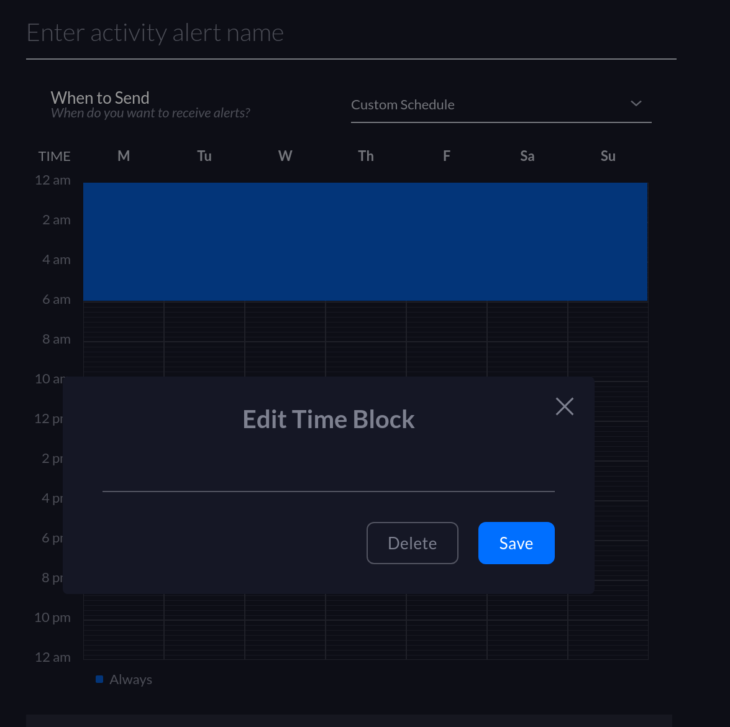Close the Edit Time Block dialog

[x=564, y=406]
